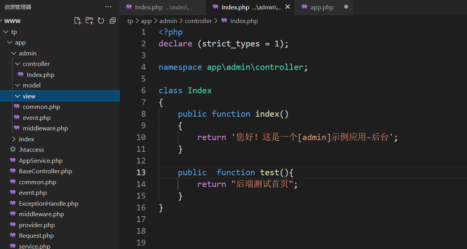Click the PHP icon beside ExceptionHandle.php
Image resolution: width=467 pixels, height=249 pixels.
pos(13,203)
